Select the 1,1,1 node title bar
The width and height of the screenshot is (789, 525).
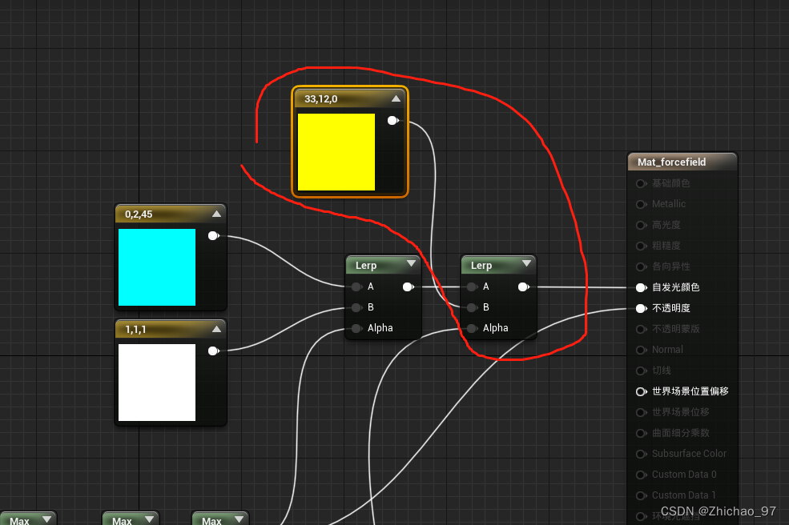171,329
